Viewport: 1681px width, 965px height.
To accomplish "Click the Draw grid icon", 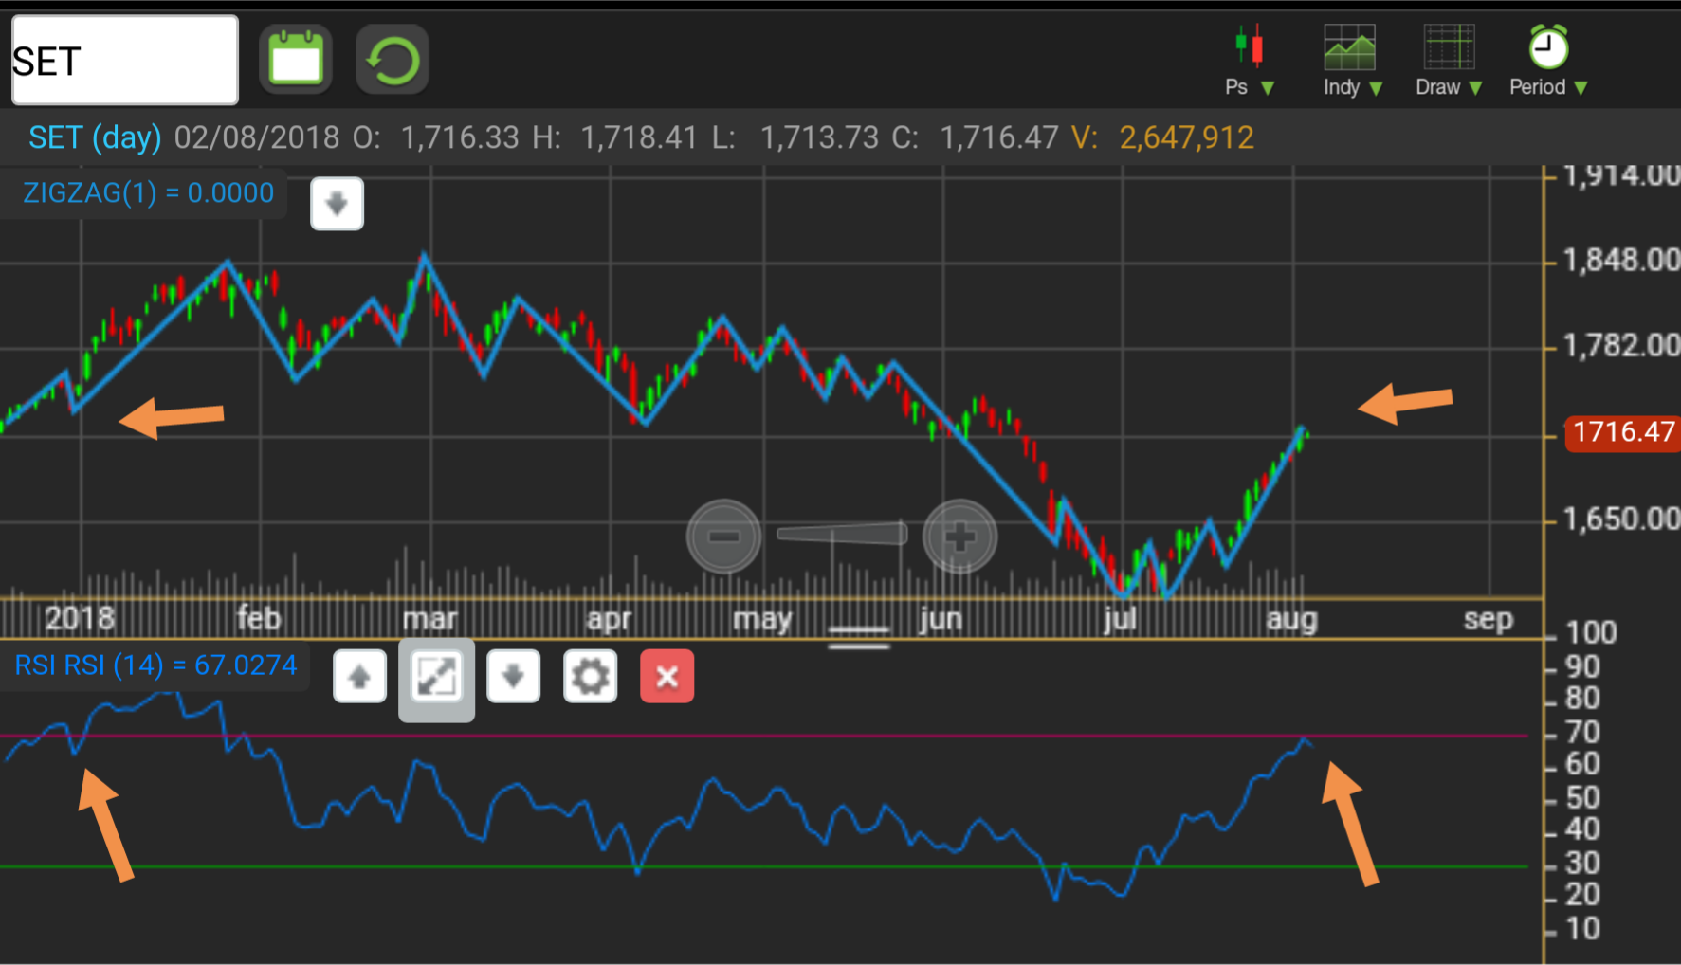I will 1449,46.
